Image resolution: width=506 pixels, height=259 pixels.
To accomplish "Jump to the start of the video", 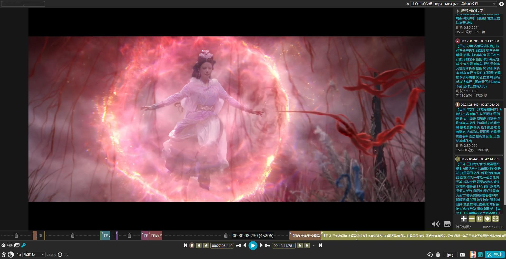I will [186, 245].
